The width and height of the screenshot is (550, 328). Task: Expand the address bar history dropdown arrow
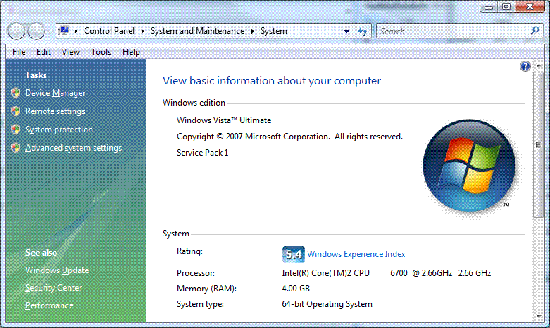346,31
